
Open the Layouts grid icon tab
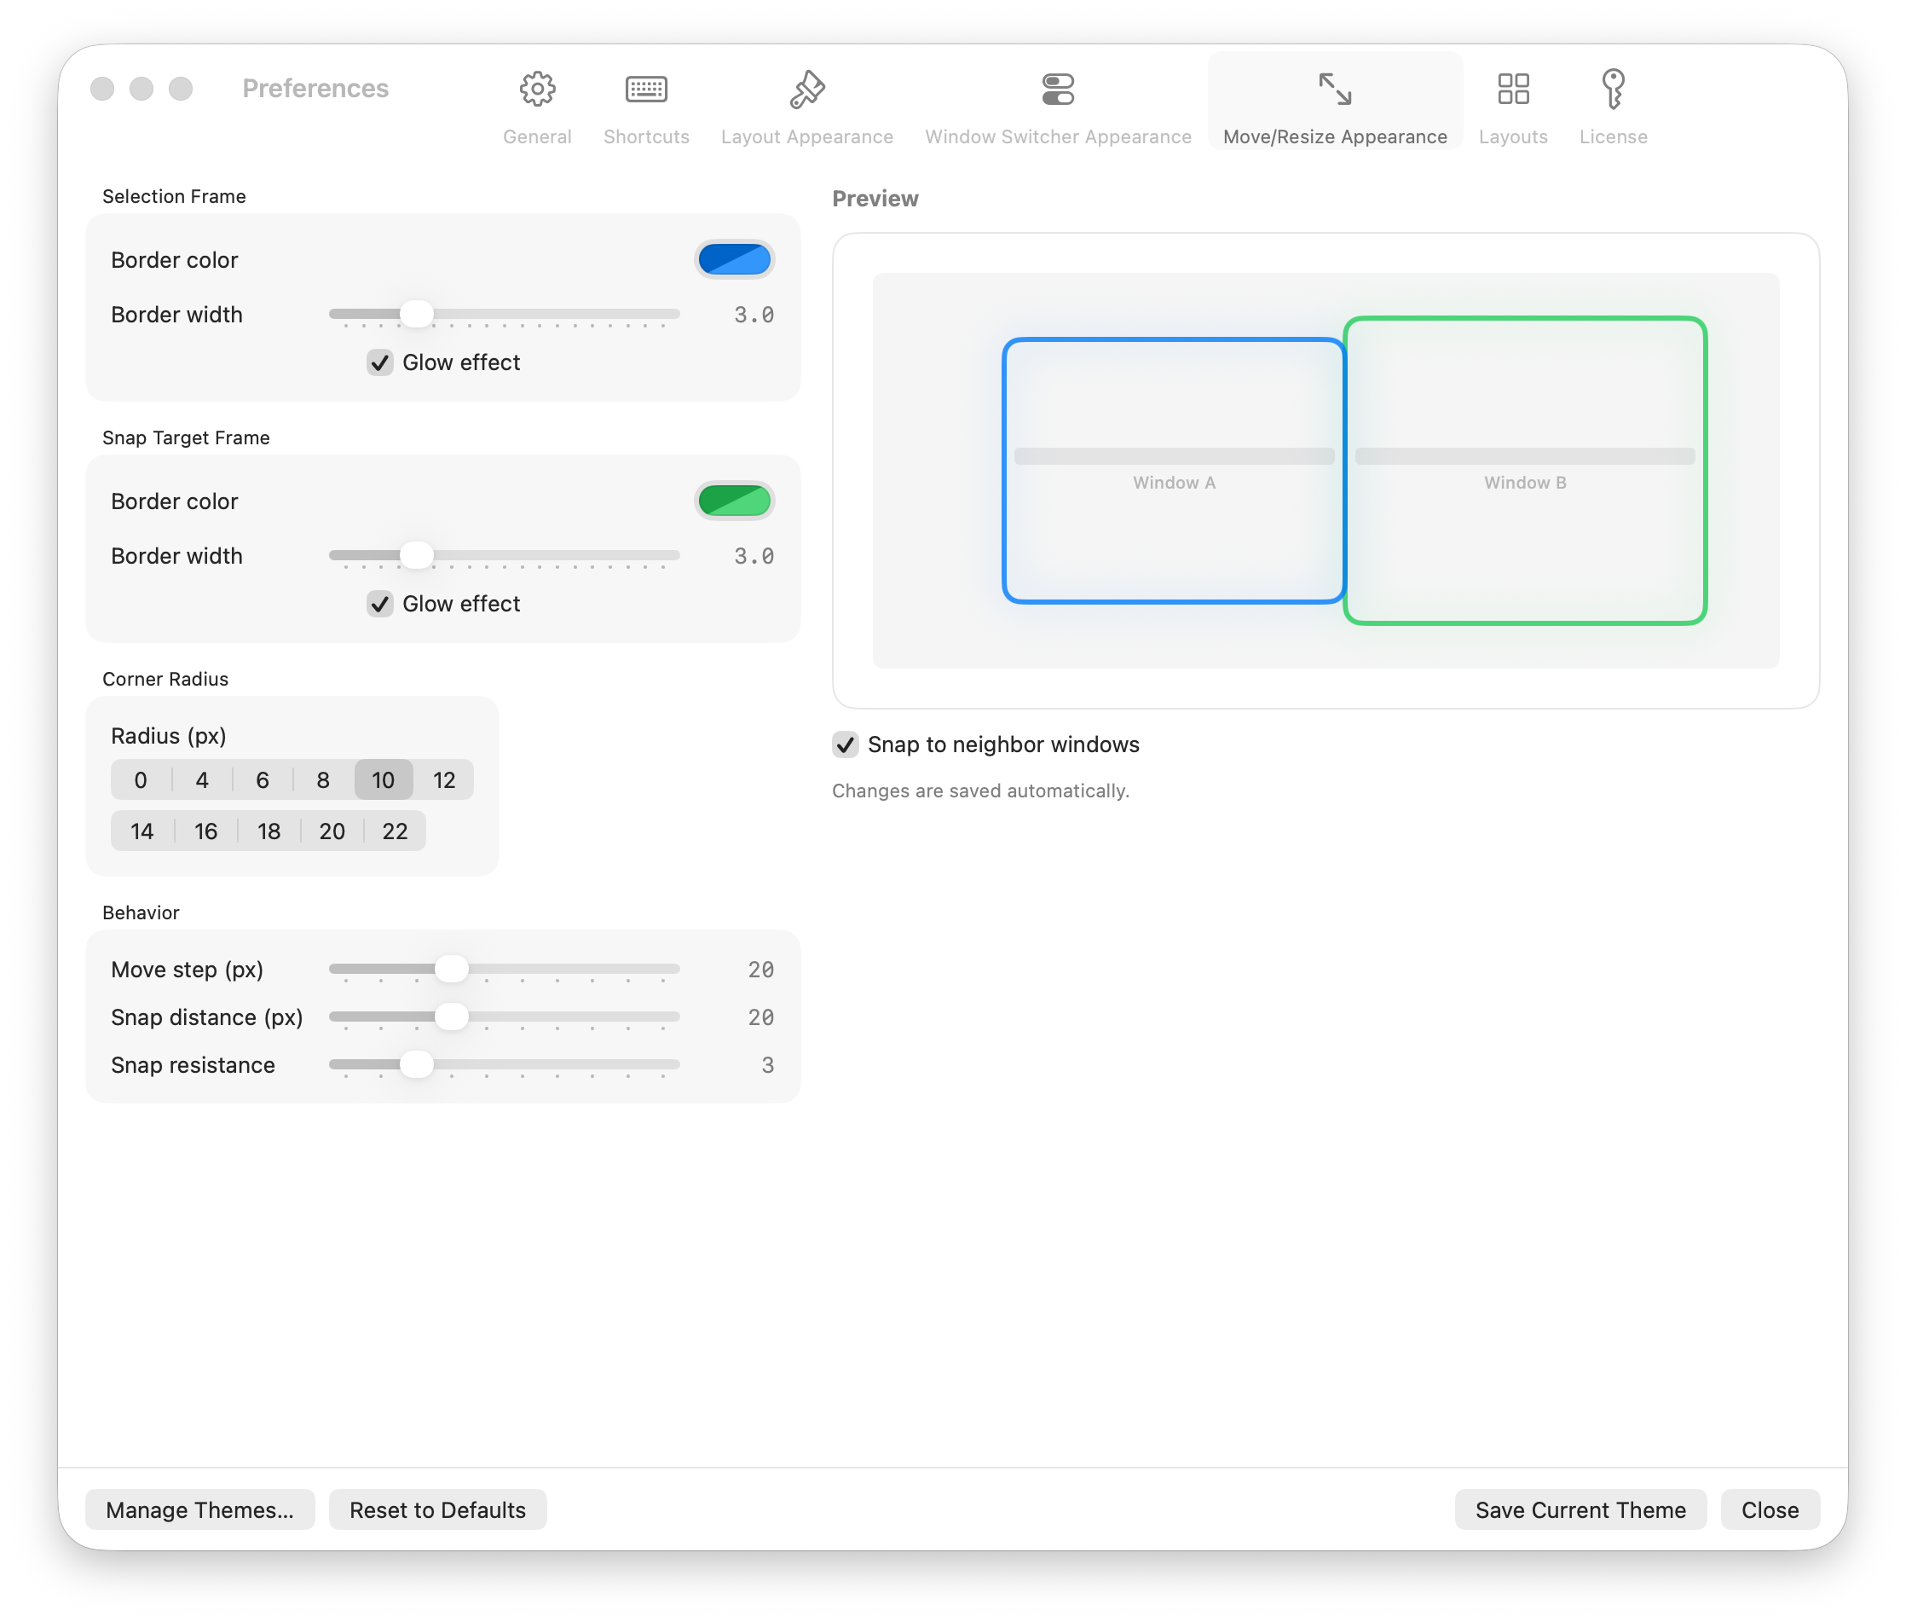(x=1513, y=90)
